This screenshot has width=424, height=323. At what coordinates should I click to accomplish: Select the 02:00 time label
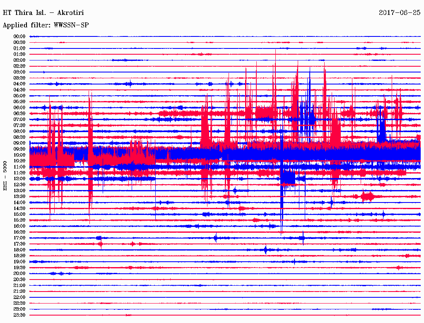pyautogui.click(x=19, y=60)
